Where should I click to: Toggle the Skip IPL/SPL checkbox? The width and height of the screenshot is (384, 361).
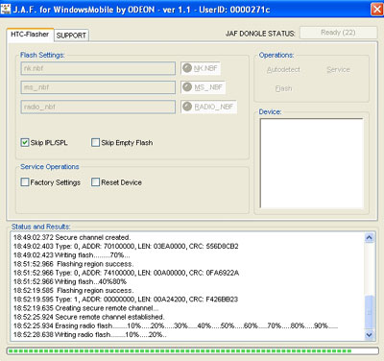[x=25, y=142]
